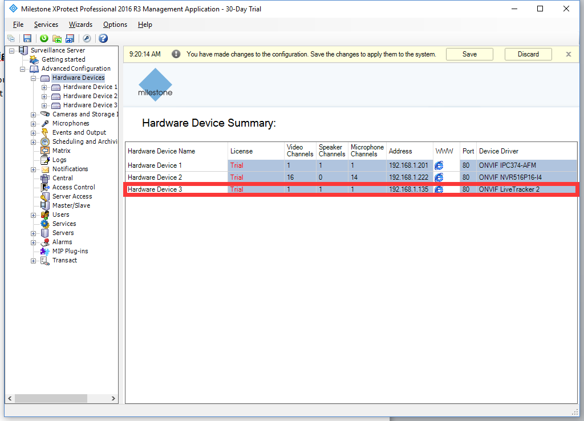Open the File menu

coord(18,25)
